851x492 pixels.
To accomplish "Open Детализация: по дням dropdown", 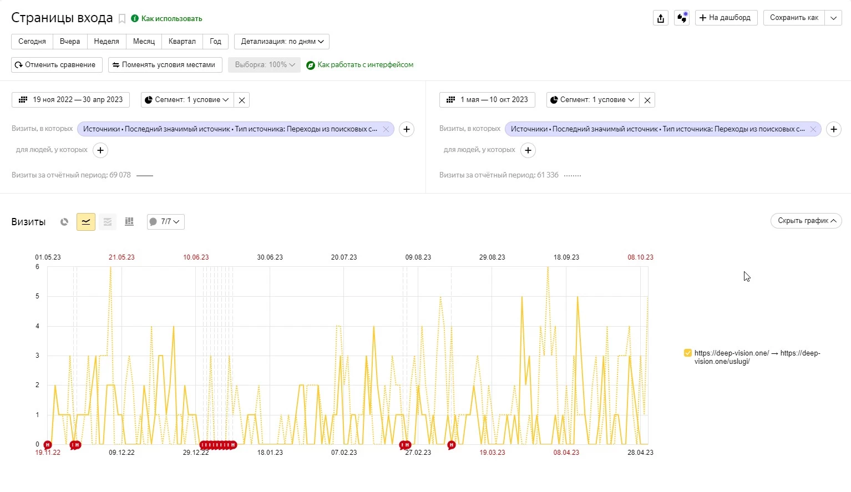I will (282, 42).
